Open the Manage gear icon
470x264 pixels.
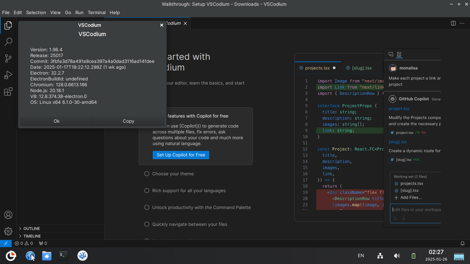(x=8, y=231)
